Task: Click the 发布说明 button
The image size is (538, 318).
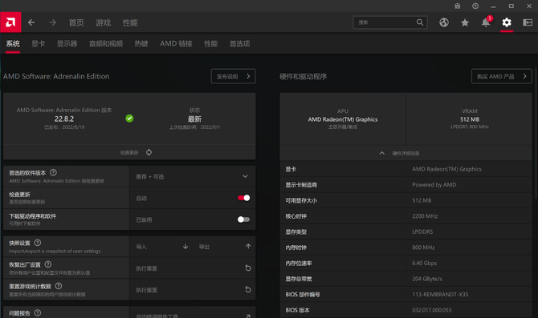Action: (234, 76)
